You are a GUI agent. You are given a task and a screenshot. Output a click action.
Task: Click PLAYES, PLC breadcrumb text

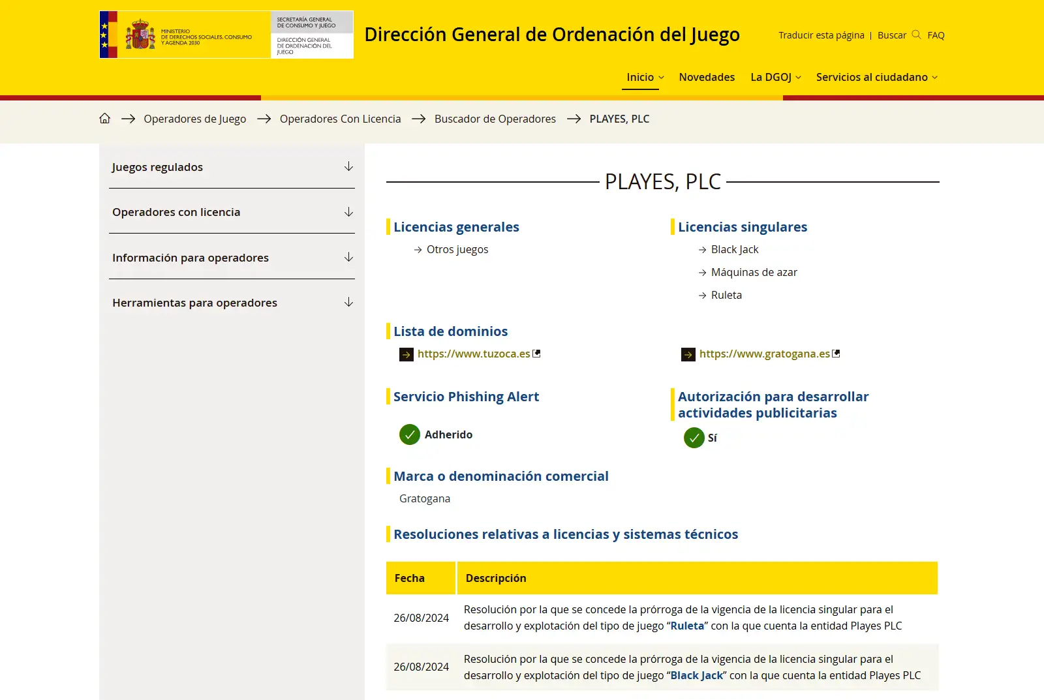(619, 119)
